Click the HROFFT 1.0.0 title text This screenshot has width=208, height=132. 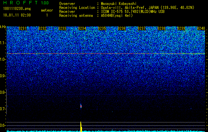(x=26, y=3)
